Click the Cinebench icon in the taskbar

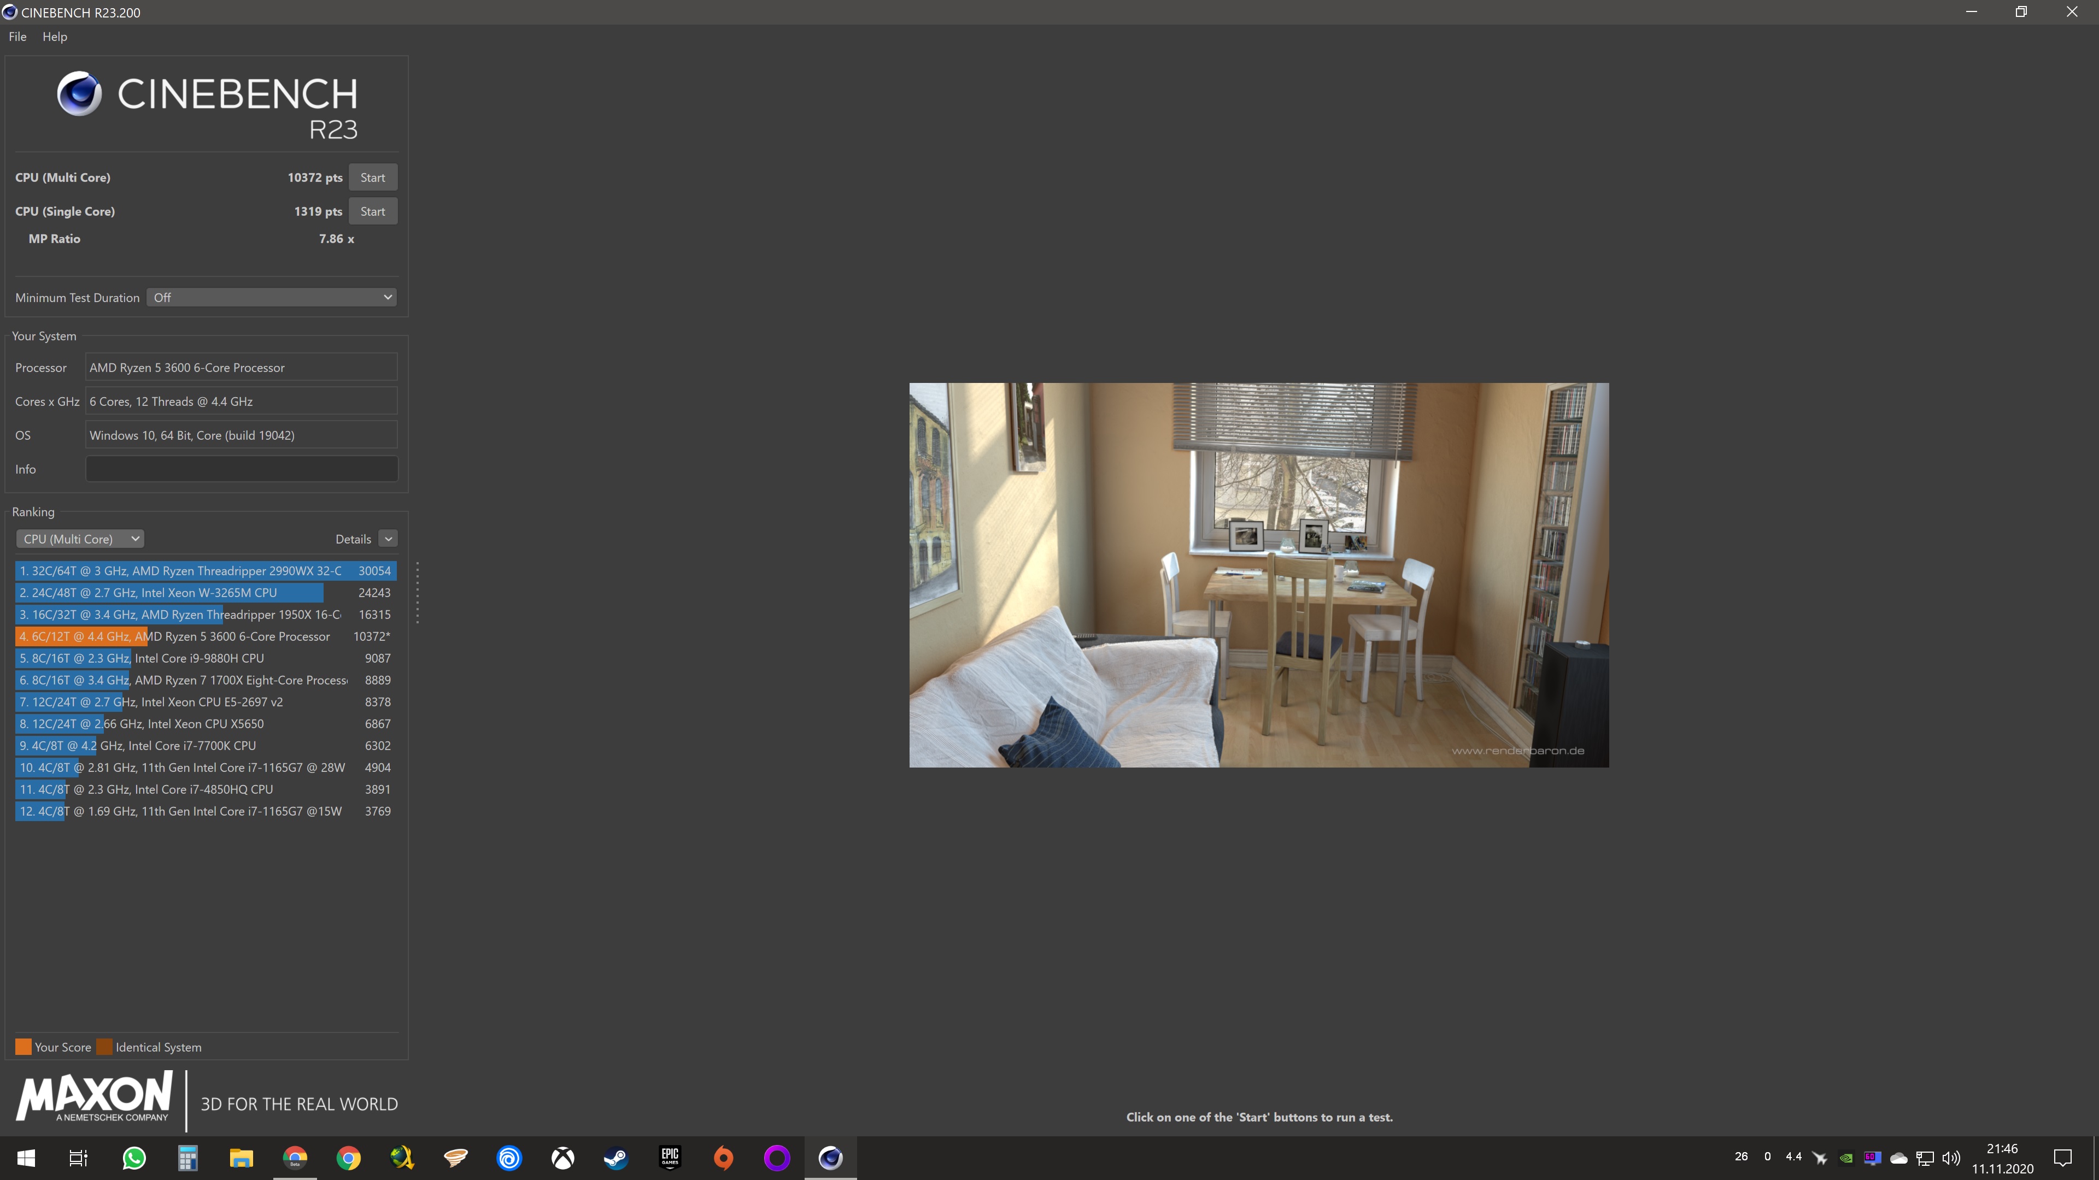[x=830, y=1157]
